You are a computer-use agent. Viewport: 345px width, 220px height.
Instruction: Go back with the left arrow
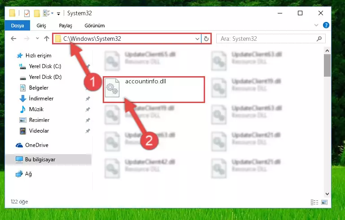click(x=13, y=39)
